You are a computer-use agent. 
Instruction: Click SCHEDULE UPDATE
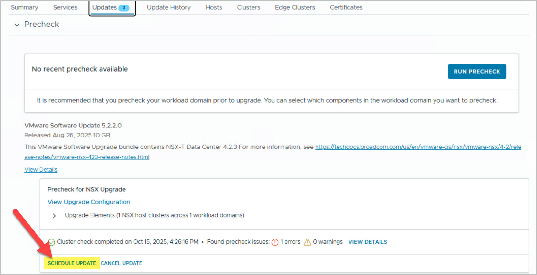click(72, 263)
